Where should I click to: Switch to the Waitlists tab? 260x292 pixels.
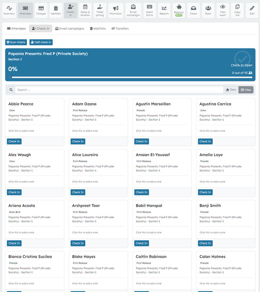point(97,29)
